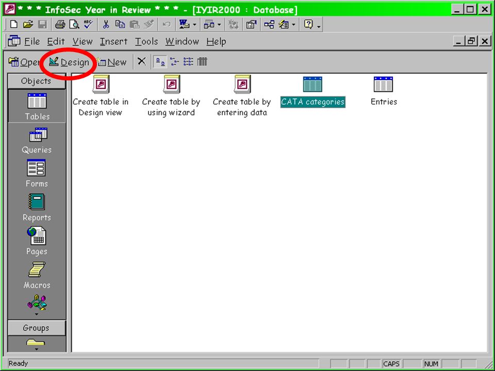495x371 pixels.
Task: Click the Undo arrow icon
Action: pyautogui.click(x=167, y=24)
